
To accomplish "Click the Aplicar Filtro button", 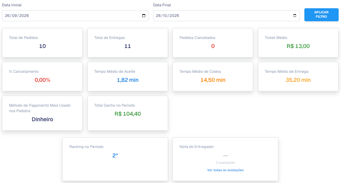I will coord(321,15).
